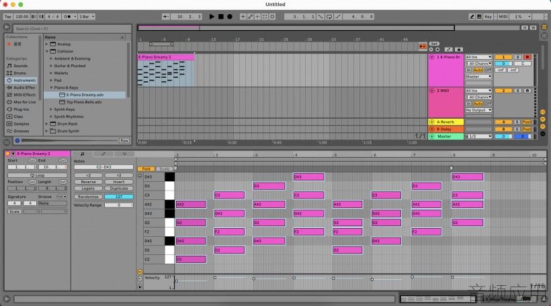Viewport: 551px width, 306px height.
Task: Click the Session Record circle icon
Action: click(x=272, y=17)
